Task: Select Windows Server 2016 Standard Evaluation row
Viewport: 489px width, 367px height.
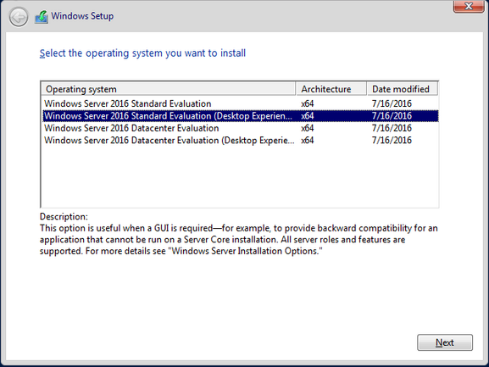Action: (x=240, y=103)
